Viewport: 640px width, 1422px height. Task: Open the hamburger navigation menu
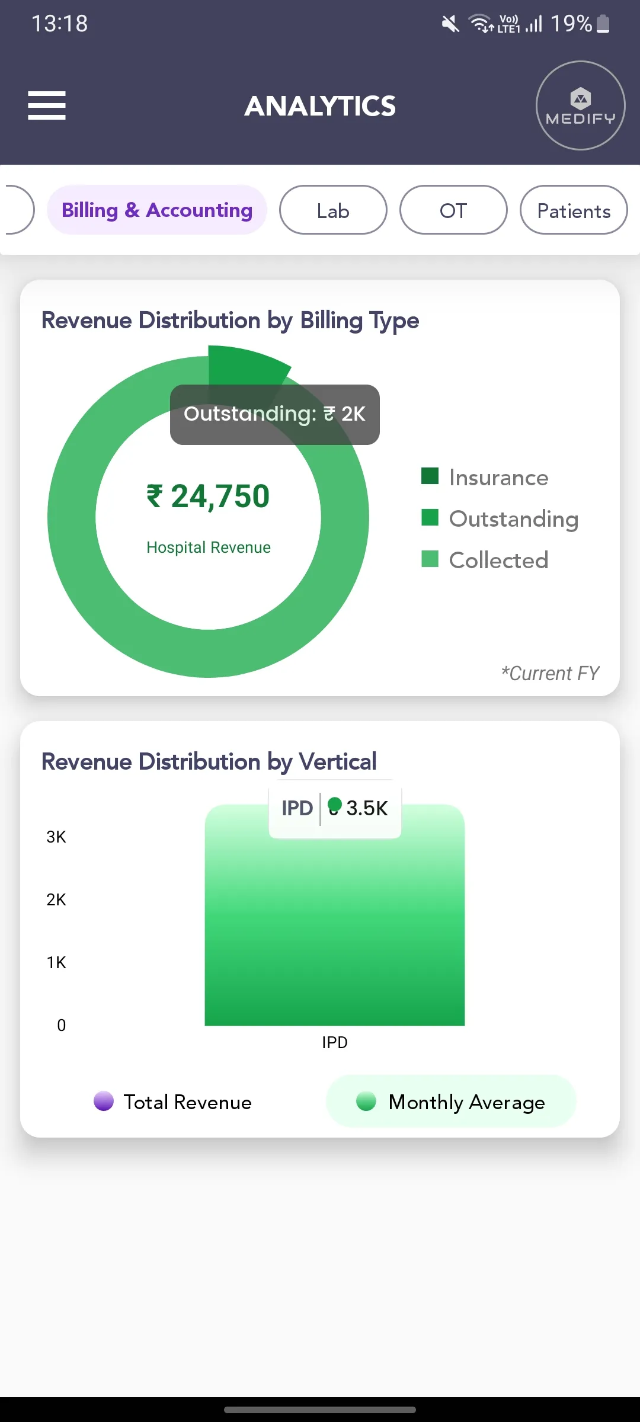(47, 105)
